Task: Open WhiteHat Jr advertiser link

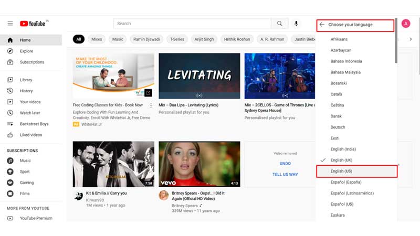Action: (x=91, y=124)
